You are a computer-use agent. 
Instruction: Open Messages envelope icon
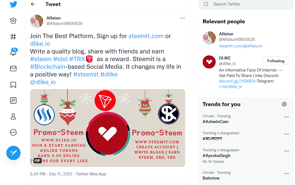click(13, 69)
